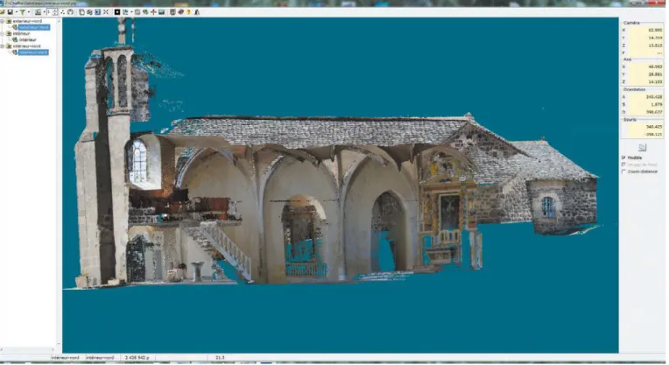Click the button below the Souris panel
The height and width of the screenshot is (365, 669).
coord(642,148)
